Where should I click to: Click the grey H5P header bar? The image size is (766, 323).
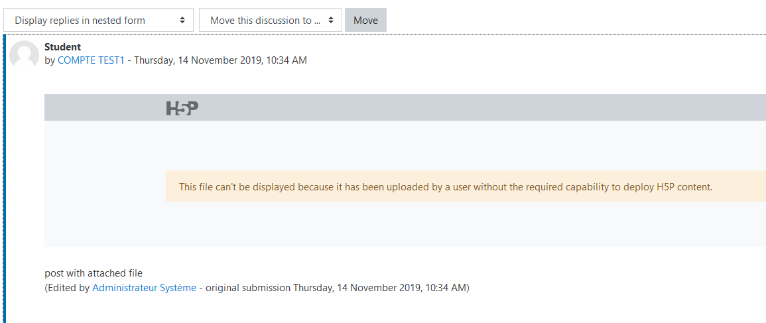(x=405, y=107)
